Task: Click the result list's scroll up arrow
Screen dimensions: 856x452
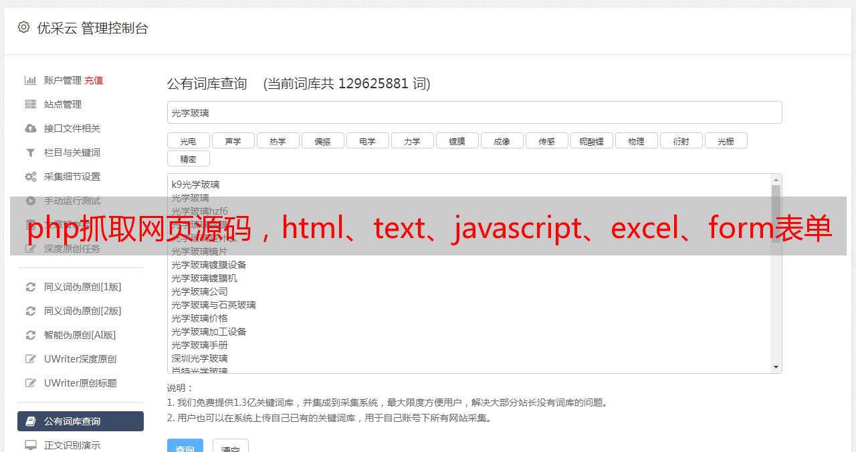Action: [x=776, y=180]
